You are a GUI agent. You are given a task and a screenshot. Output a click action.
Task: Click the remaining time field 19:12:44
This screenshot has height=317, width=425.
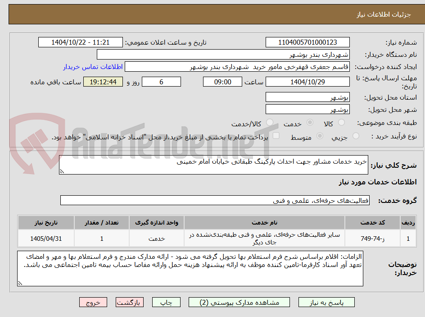(x=103, y=82)
